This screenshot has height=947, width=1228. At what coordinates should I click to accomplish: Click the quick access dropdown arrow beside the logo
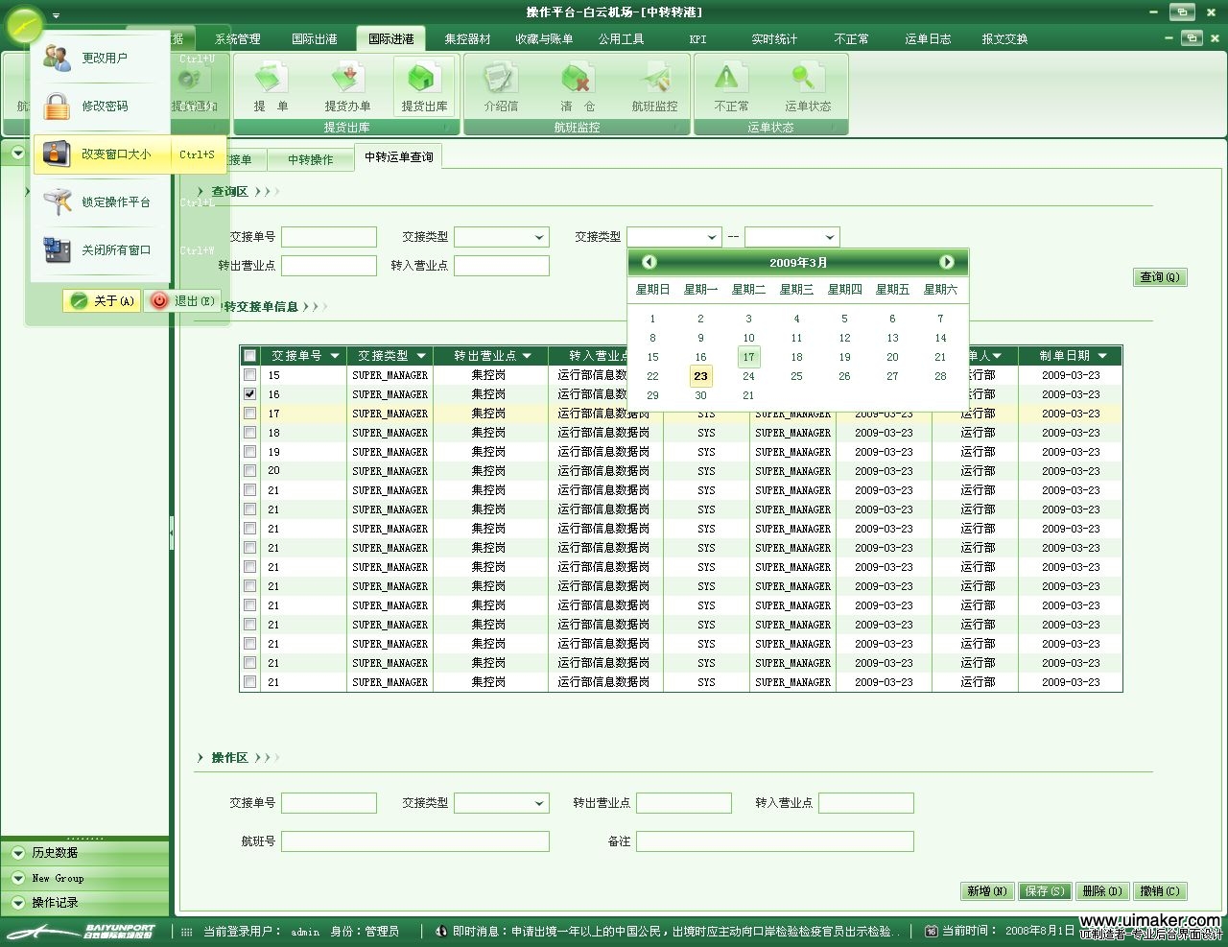(57, 16)
